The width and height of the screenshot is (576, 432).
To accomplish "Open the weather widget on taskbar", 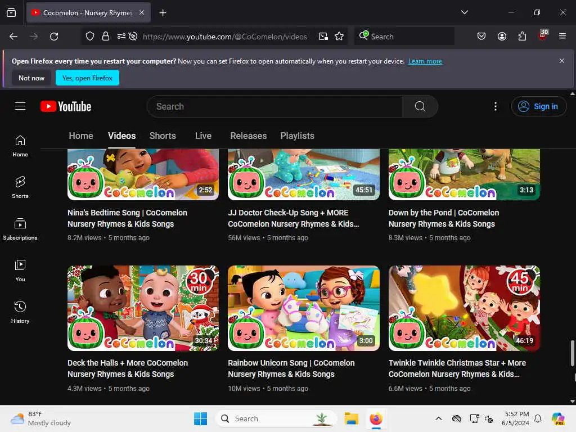I will point(40,418).
